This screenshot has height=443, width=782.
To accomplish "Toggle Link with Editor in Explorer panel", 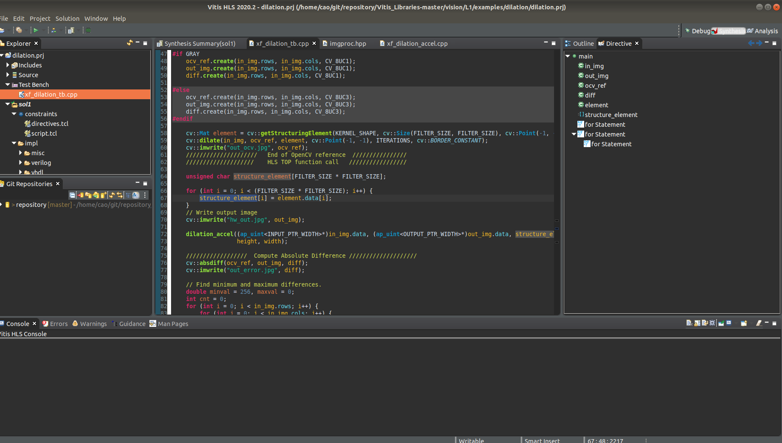I will click(129, 43).
